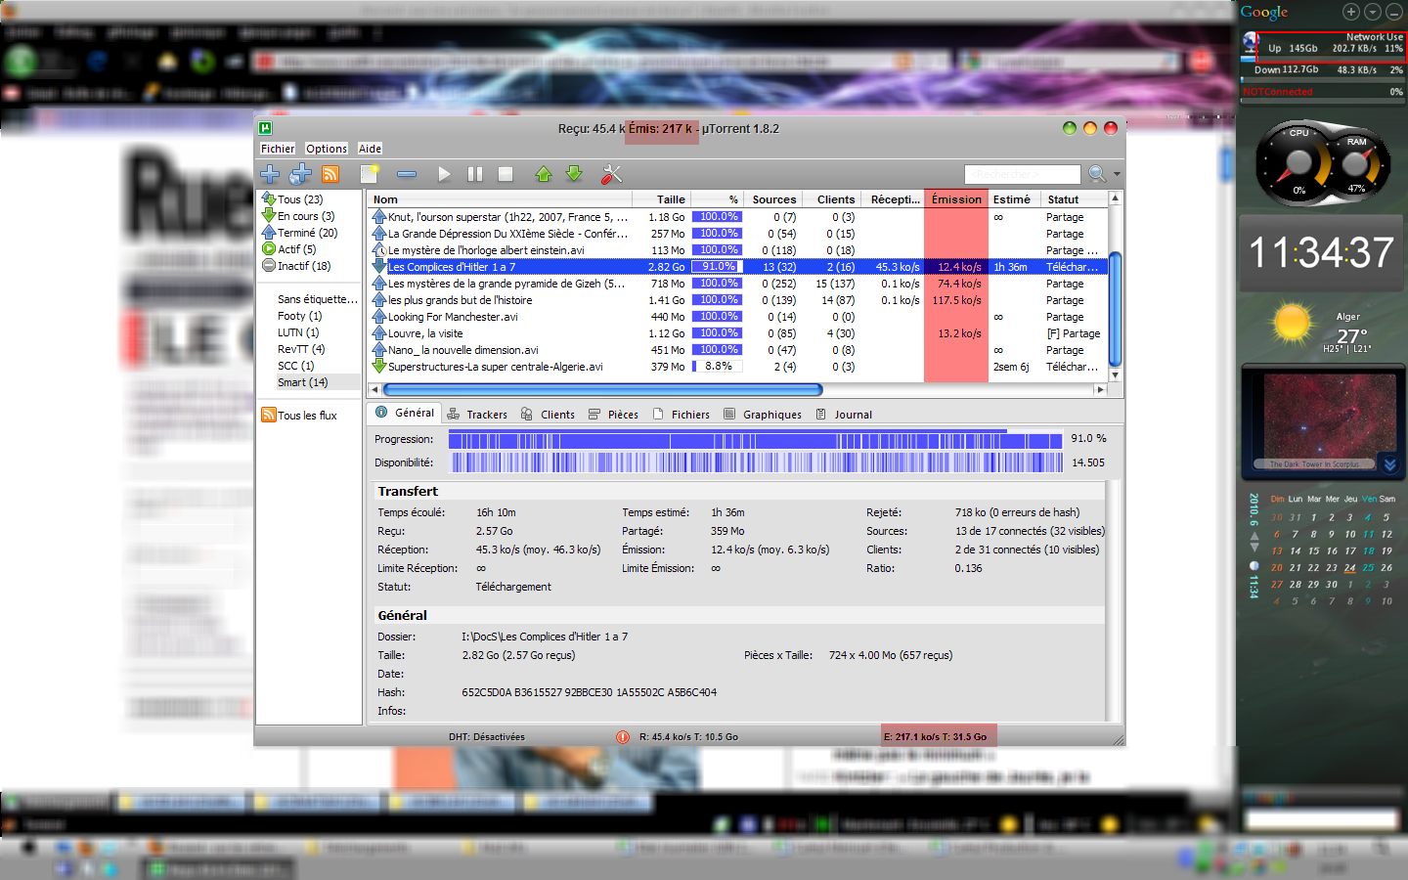The image size is (1408, 880).
Task: Move torrent up the queue
Action: 544,174
